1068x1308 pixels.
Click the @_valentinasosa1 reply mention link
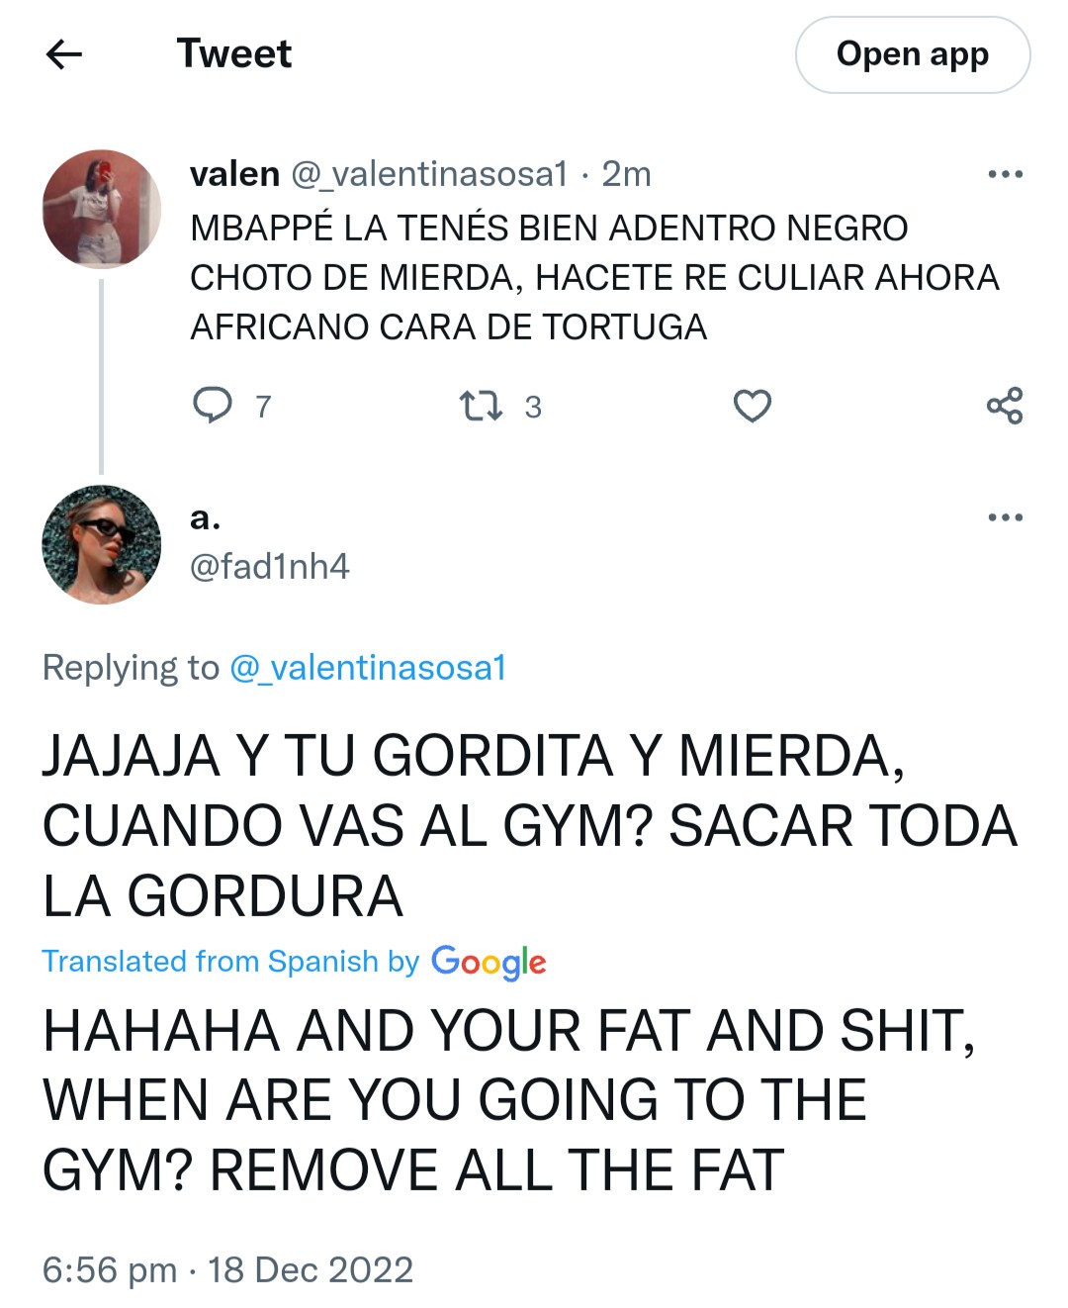coord(368,668)
